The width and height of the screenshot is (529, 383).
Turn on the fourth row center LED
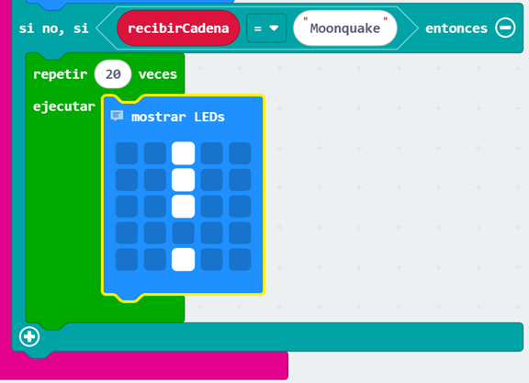pyautogui.click(x=183, y=233)
